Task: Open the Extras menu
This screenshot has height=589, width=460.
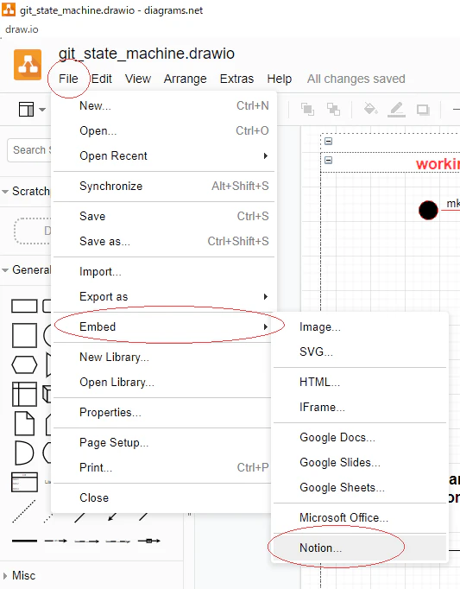Action: 236,79
